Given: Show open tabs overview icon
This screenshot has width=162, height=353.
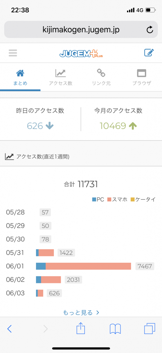Looking at the screenshot, I should (149, 329).
